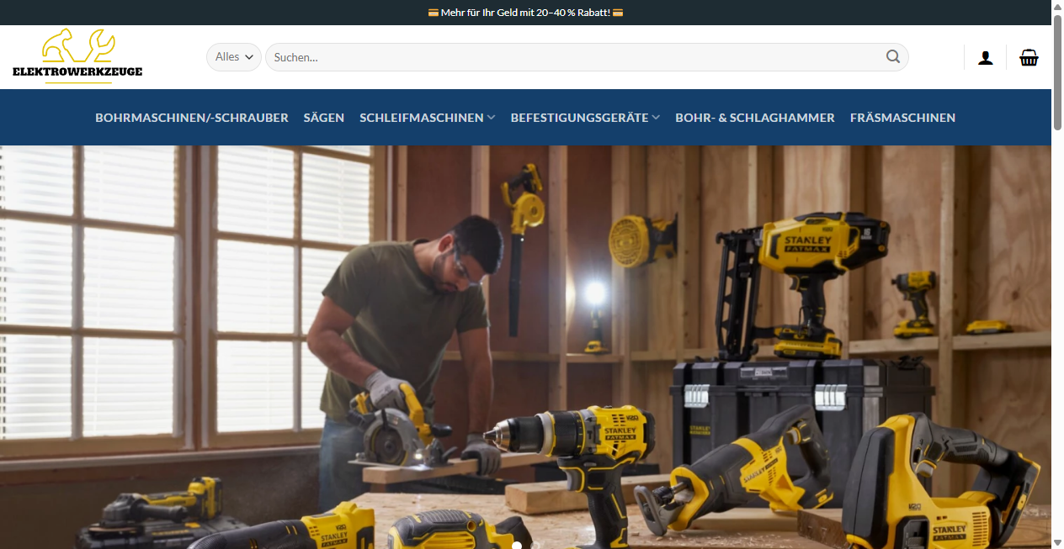The image size is (1064, 549).
Task: Open the user account icon
Action: [985, 56]
